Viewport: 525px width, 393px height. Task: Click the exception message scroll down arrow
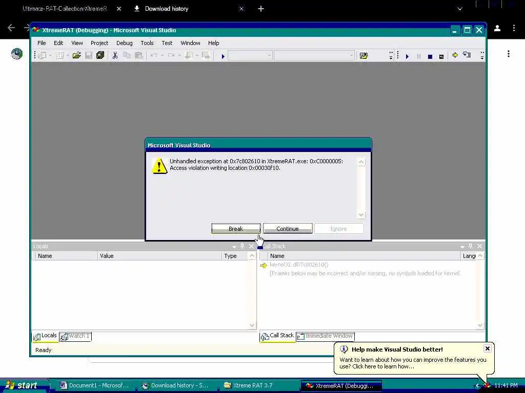tap(361, 215)
